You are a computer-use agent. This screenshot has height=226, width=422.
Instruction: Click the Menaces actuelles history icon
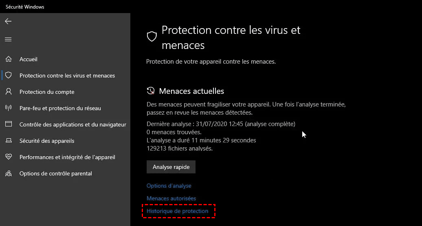pos(151,91)
